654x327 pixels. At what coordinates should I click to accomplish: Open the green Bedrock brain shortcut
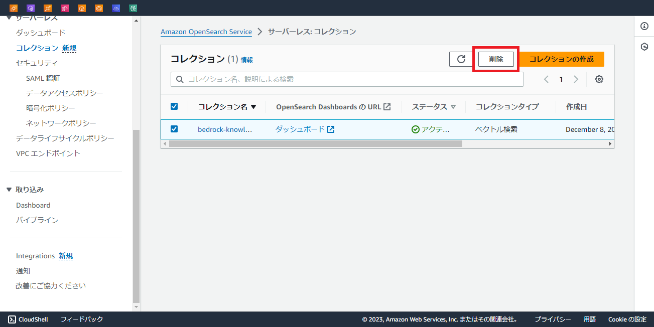[133, 8]
